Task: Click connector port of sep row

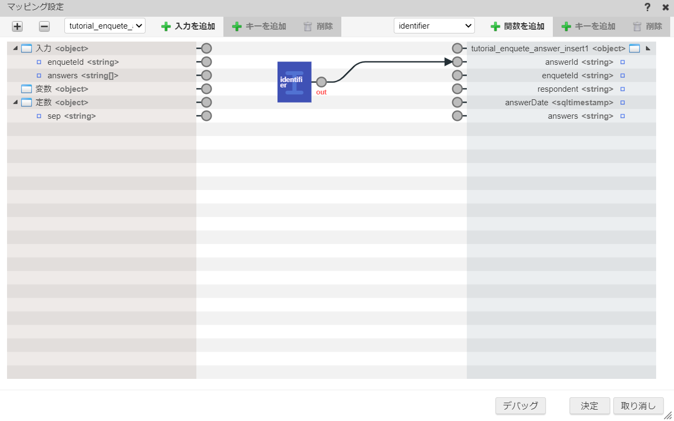Action: point(206,116)
